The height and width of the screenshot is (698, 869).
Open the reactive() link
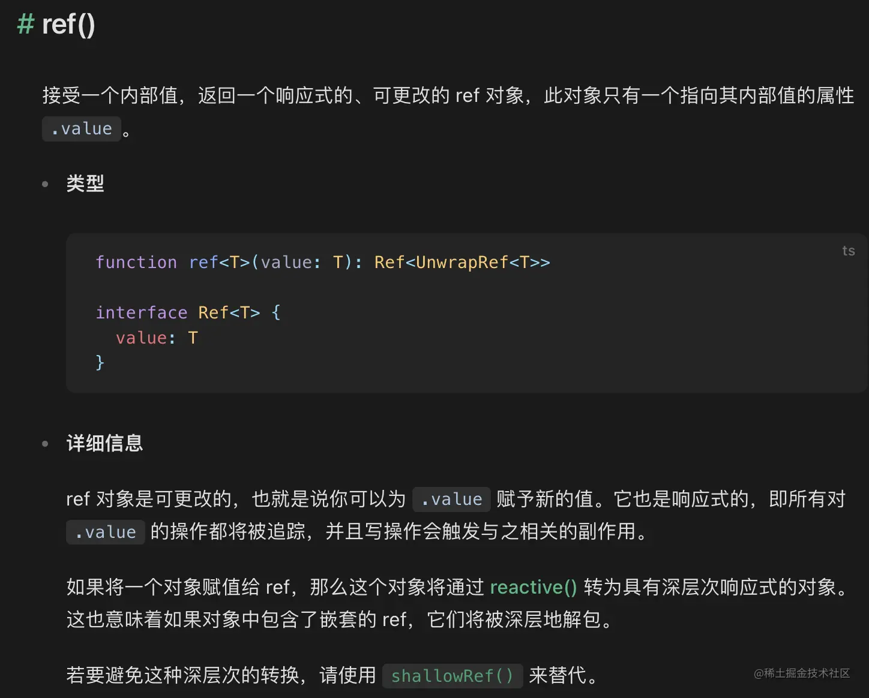click(x=533, y=586)
